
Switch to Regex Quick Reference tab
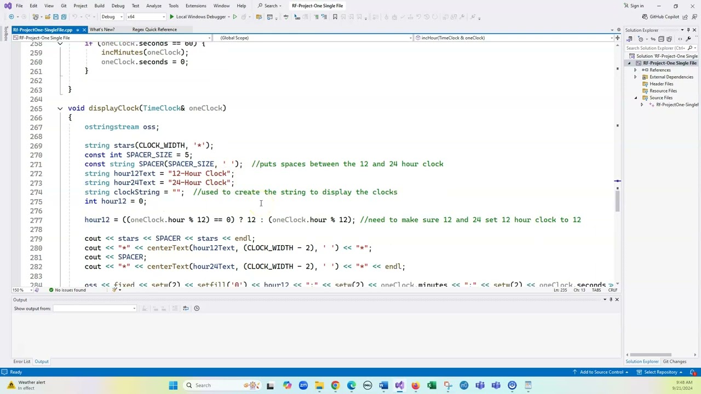point(154,30)
